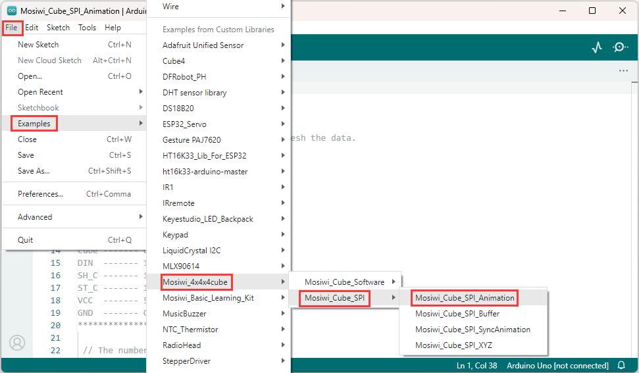Open StepperDriver examples submenu
The image size is (639, 373).
219,361
